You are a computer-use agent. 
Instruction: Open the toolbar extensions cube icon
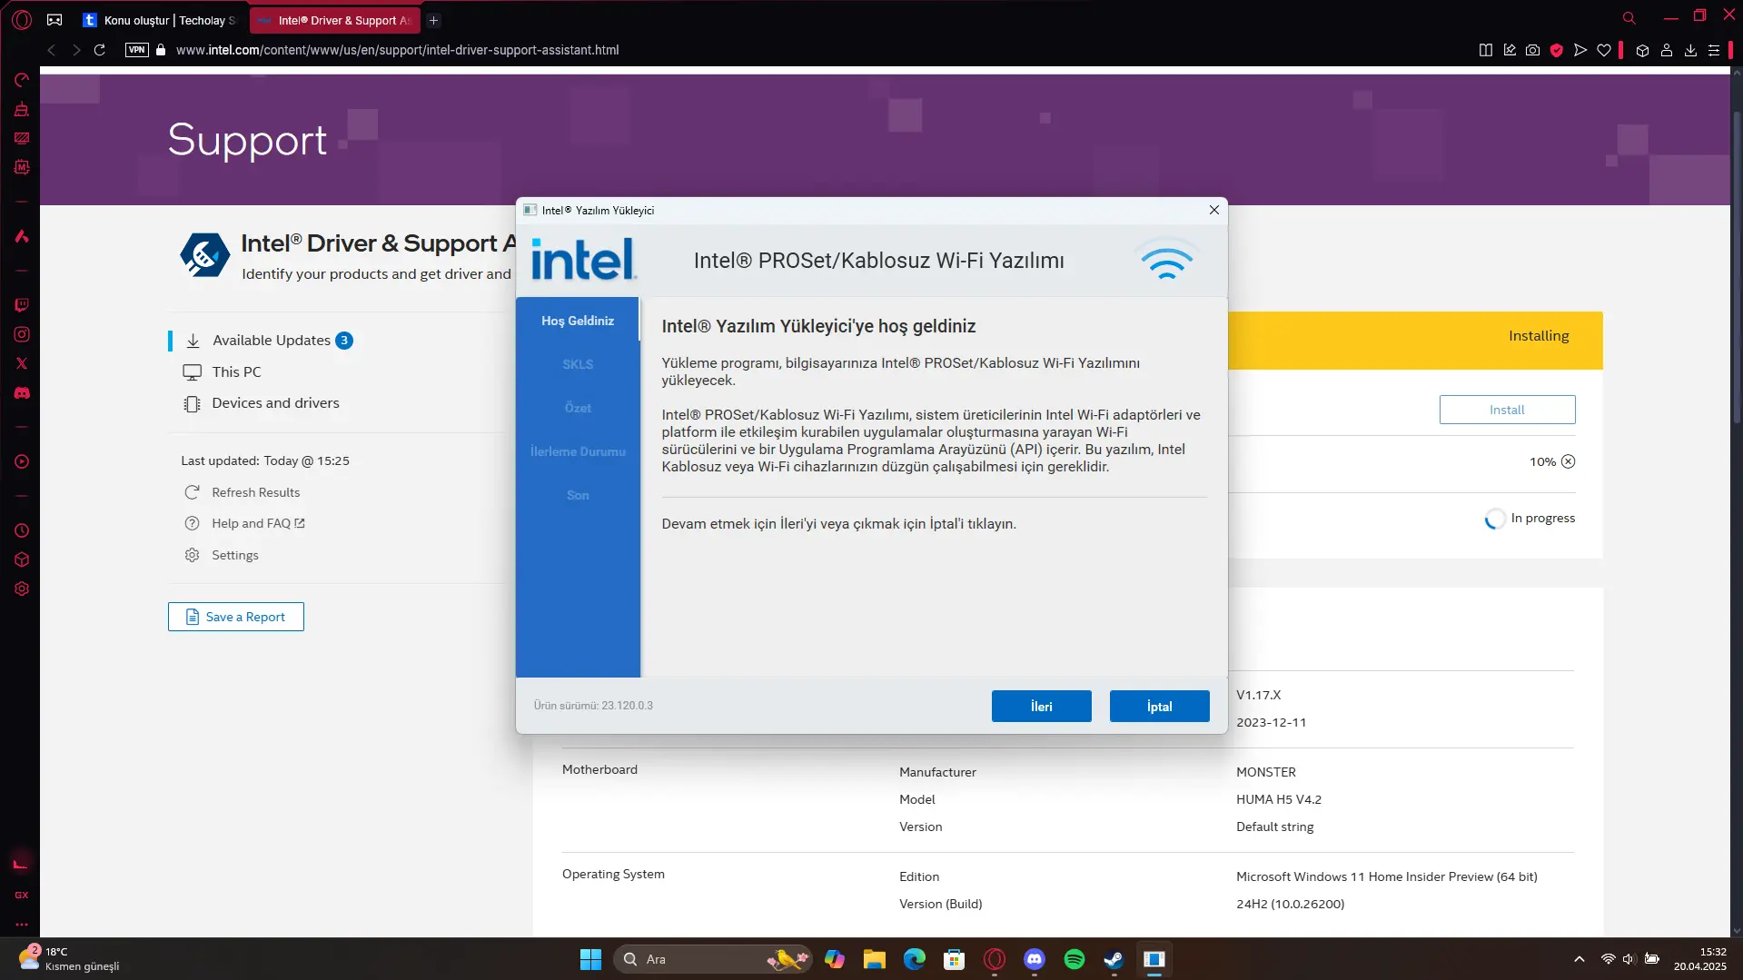(x=1642, y=50)
